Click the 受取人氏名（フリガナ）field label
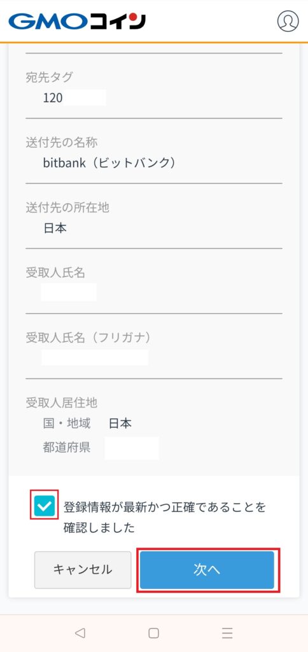Image resolution: width=308 pixels, height=652 pixels. click(x=88, y=337)
